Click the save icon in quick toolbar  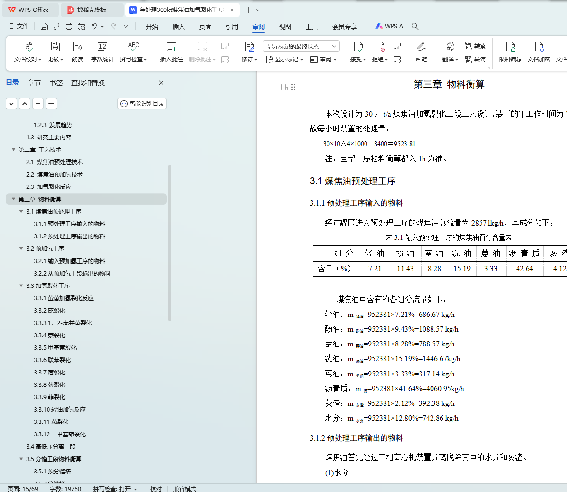[44, 26]
